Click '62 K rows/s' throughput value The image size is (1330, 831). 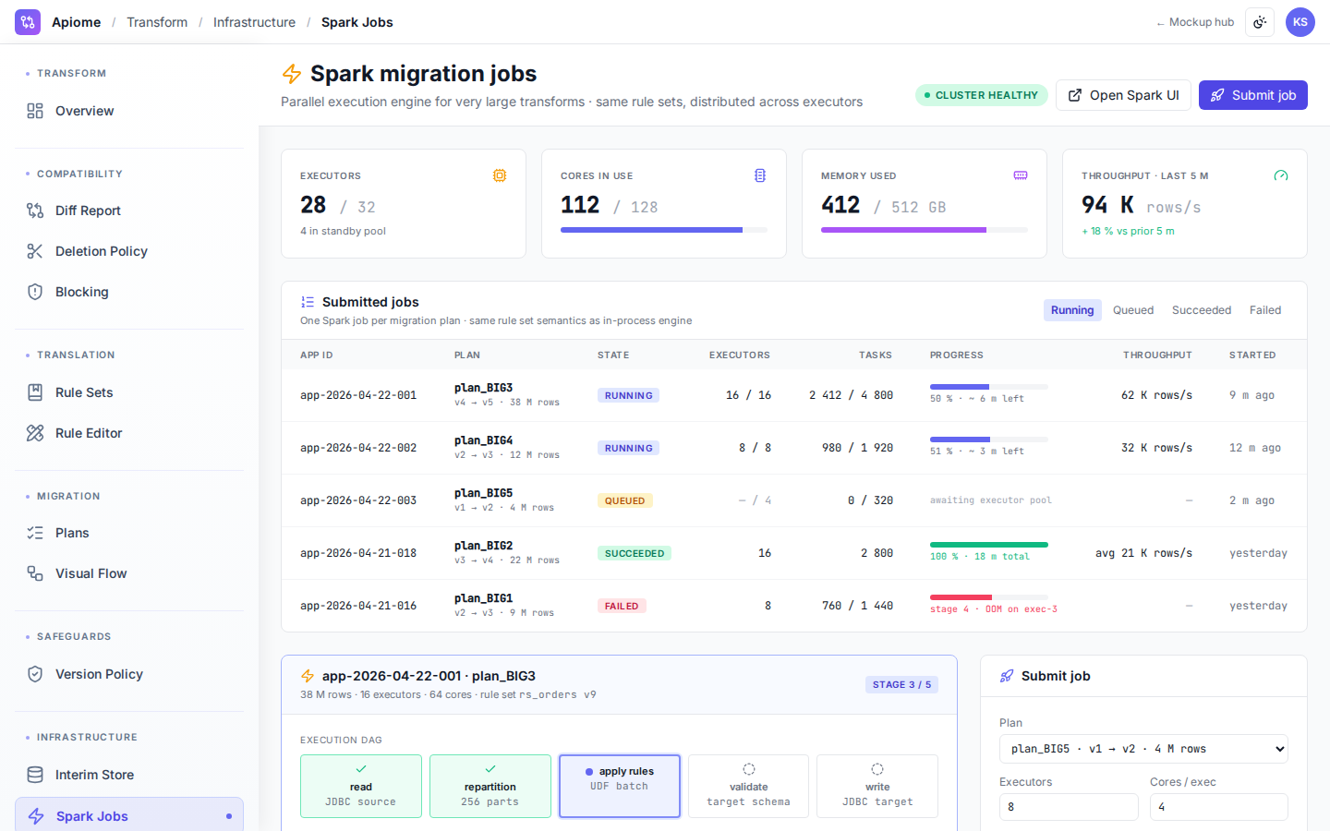click(1156, 395)
